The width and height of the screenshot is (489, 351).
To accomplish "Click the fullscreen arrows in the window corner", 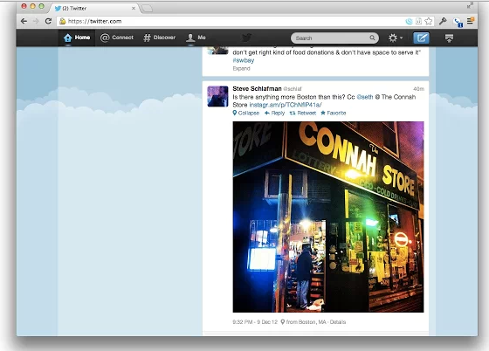I will pos(470,5).
